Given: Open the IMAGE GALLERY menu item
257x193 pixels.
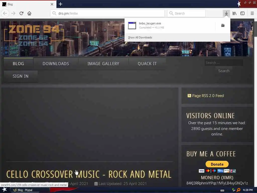Looking at the screenshot, I should click(x=103, y=64).
